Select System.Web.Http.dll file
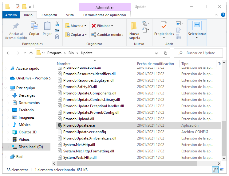The height and width of the screenshot is (176, 229). (x=138, y=158)
